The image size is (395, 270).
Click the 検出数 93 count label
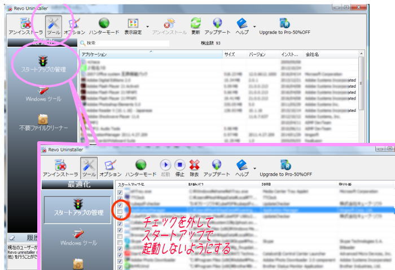[x=210, y=43]
